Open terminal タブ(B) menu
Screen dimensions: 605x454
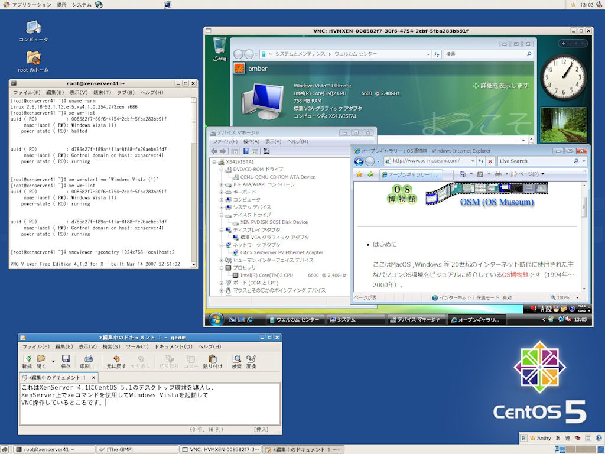126,93
